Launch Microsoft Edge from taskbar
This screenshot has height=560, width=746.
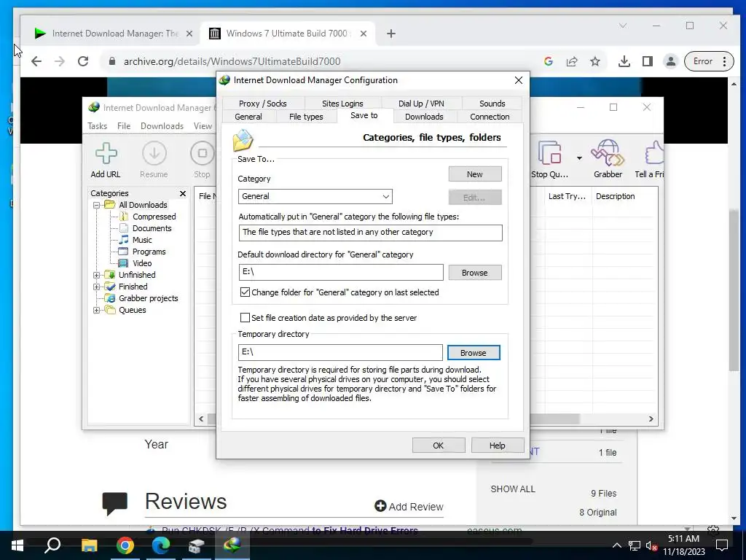point(161,545)
